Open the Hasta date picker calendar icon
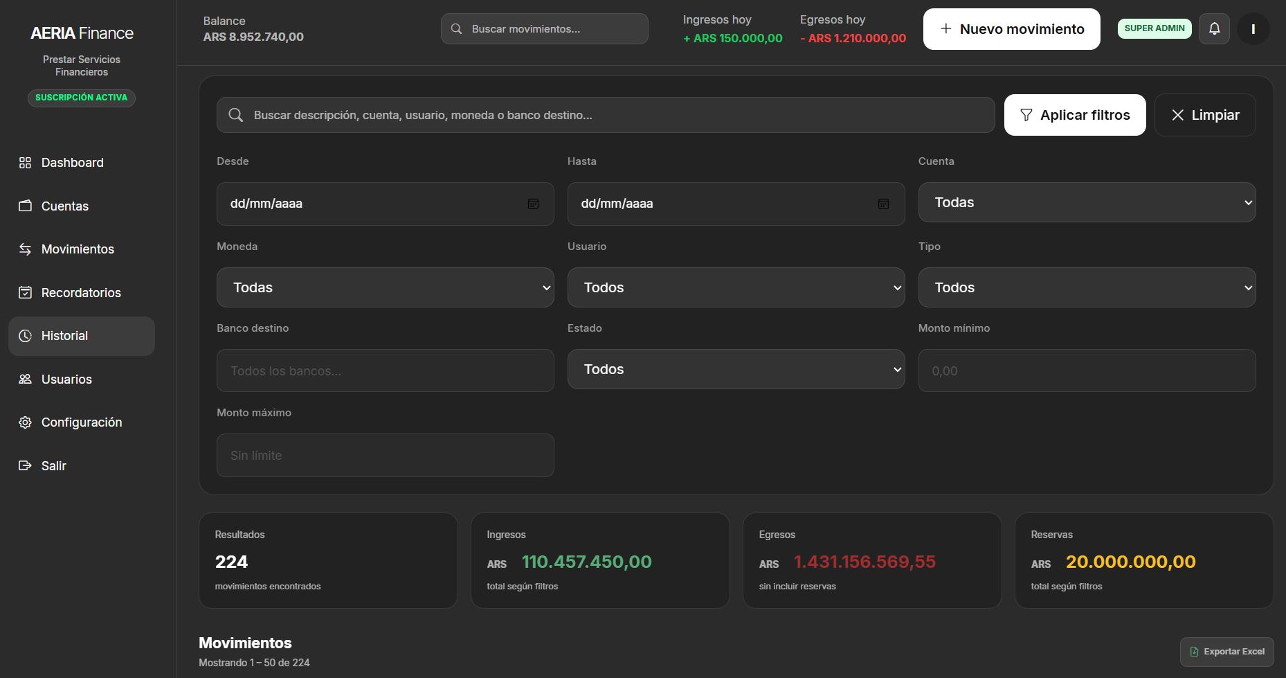The width and height of the screenshot is (1286, 678). coord(883,204)
